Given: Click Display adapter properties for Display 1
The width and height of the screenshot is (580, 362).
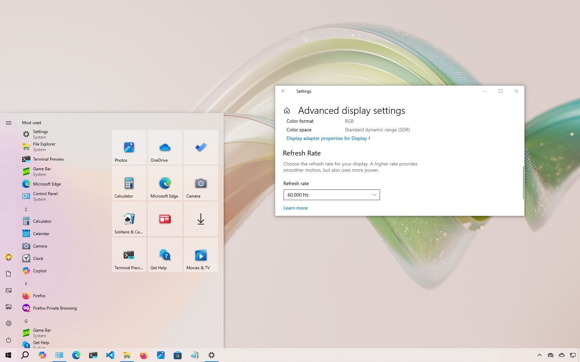Looking at the screenshot, I should pyautogui.click(x=328, y=138).
